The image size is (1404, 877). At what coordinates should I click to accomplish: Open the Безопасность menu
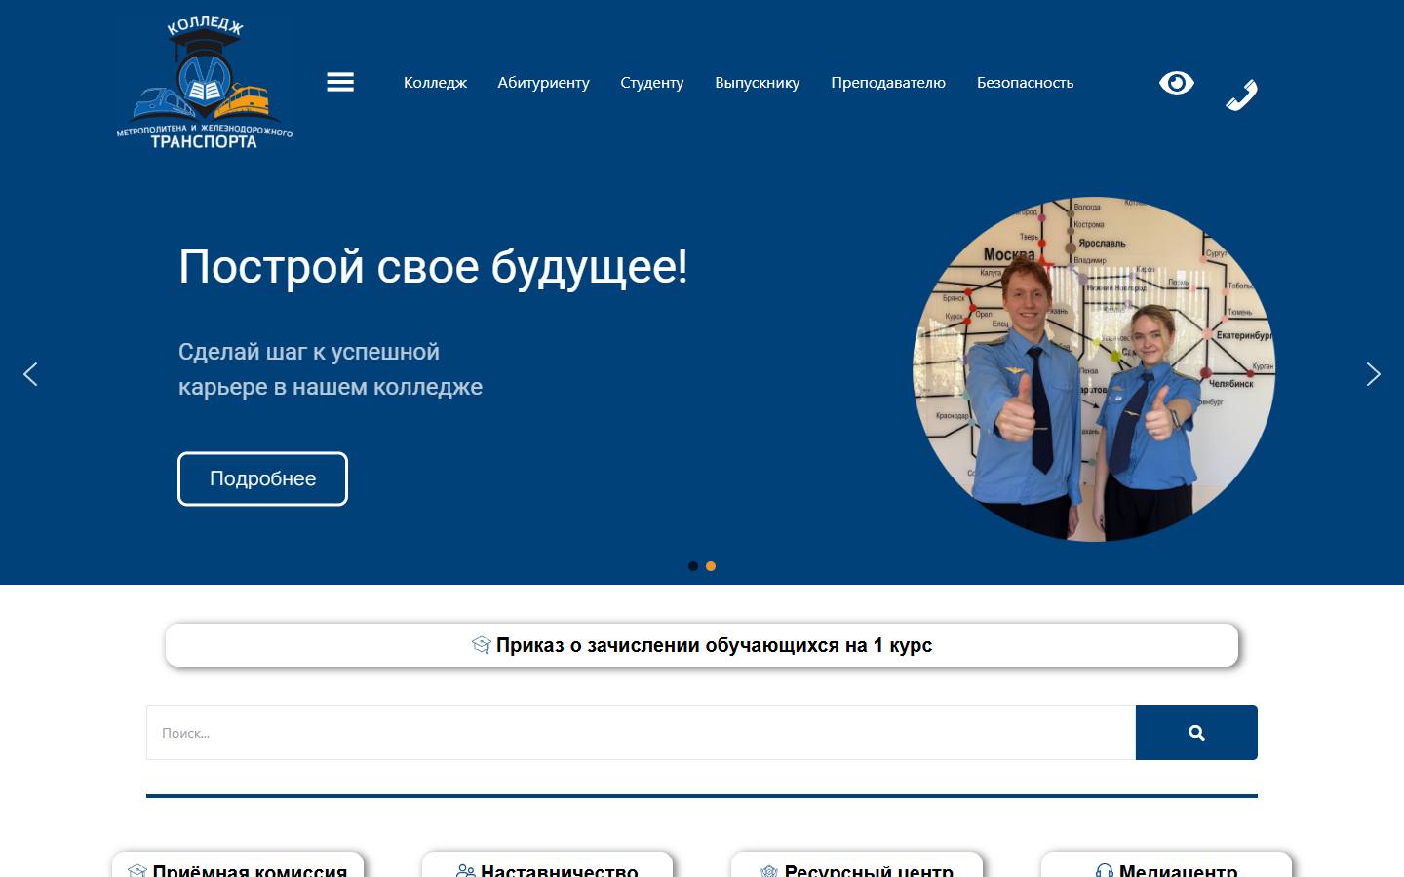[1025, 83]
